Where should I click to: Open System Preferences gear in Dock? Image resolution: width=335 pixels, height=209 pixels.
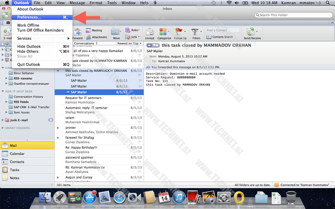tap(224, 197)
